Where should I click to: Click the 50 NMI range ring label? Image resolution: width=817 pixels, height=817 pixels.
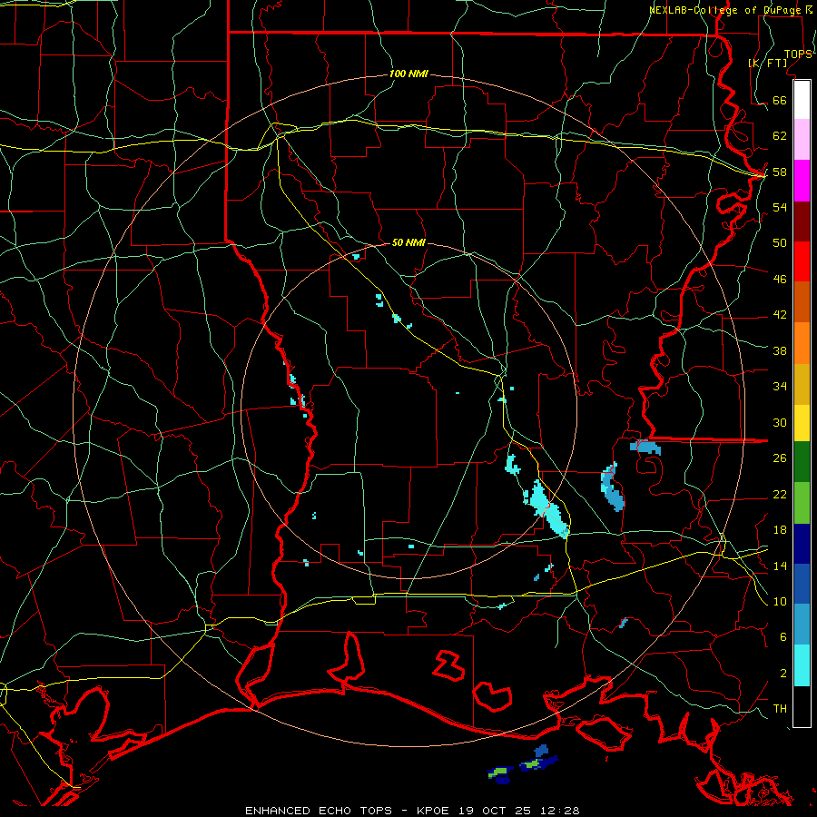pos(408,242)
